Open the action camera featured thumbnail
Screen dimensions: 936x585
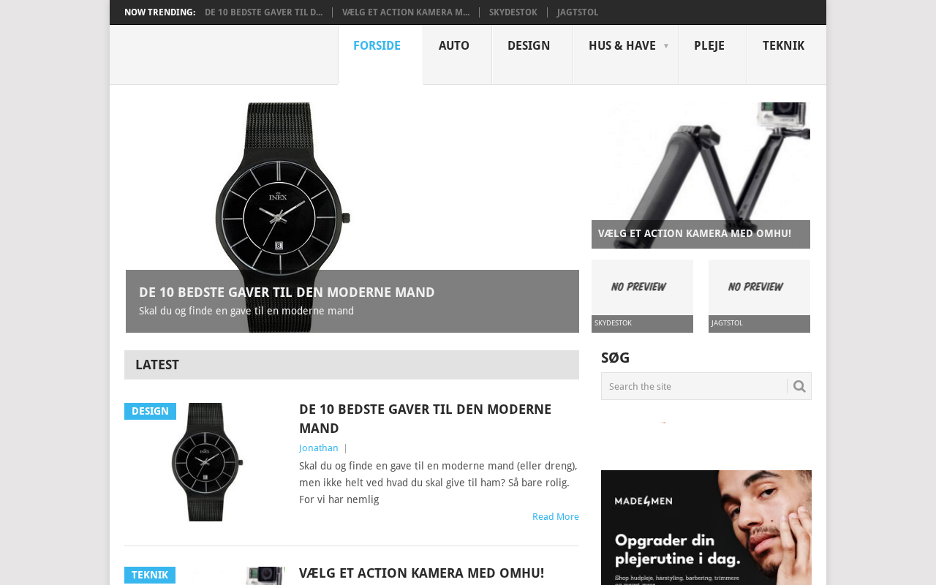[x=701, y=175]
